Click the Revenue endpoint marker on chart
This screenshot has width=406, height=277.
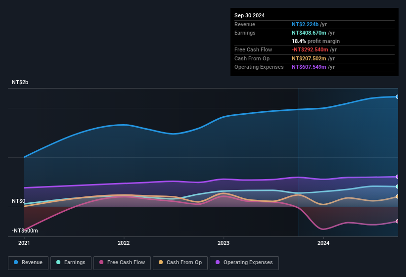(397, 97)
